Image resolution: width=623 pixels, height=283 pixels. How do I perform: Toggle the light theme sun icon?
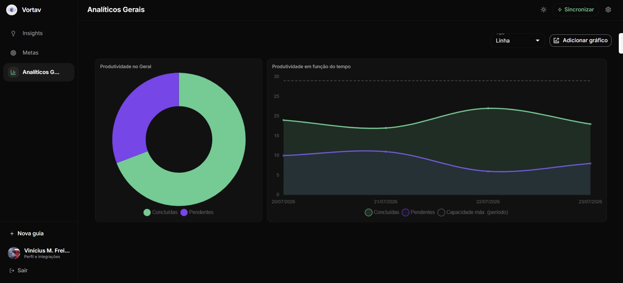pyautogui.click(x=543, y=10)
